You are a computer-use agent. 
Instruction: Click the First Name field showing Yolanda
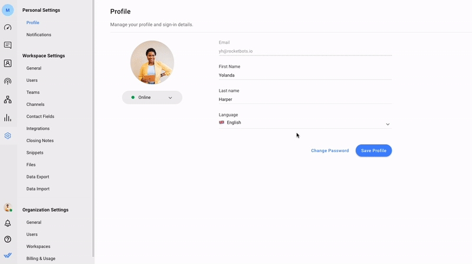coord(305,75)
